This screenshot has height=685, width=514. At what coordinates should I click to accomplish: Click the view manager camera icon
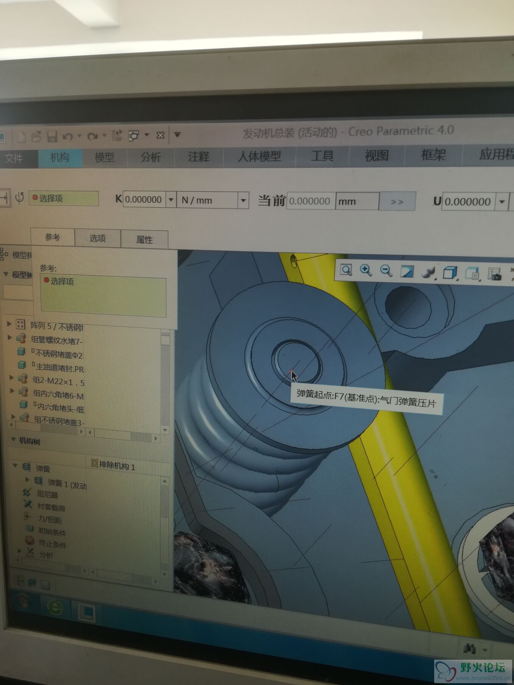[494, 274]
